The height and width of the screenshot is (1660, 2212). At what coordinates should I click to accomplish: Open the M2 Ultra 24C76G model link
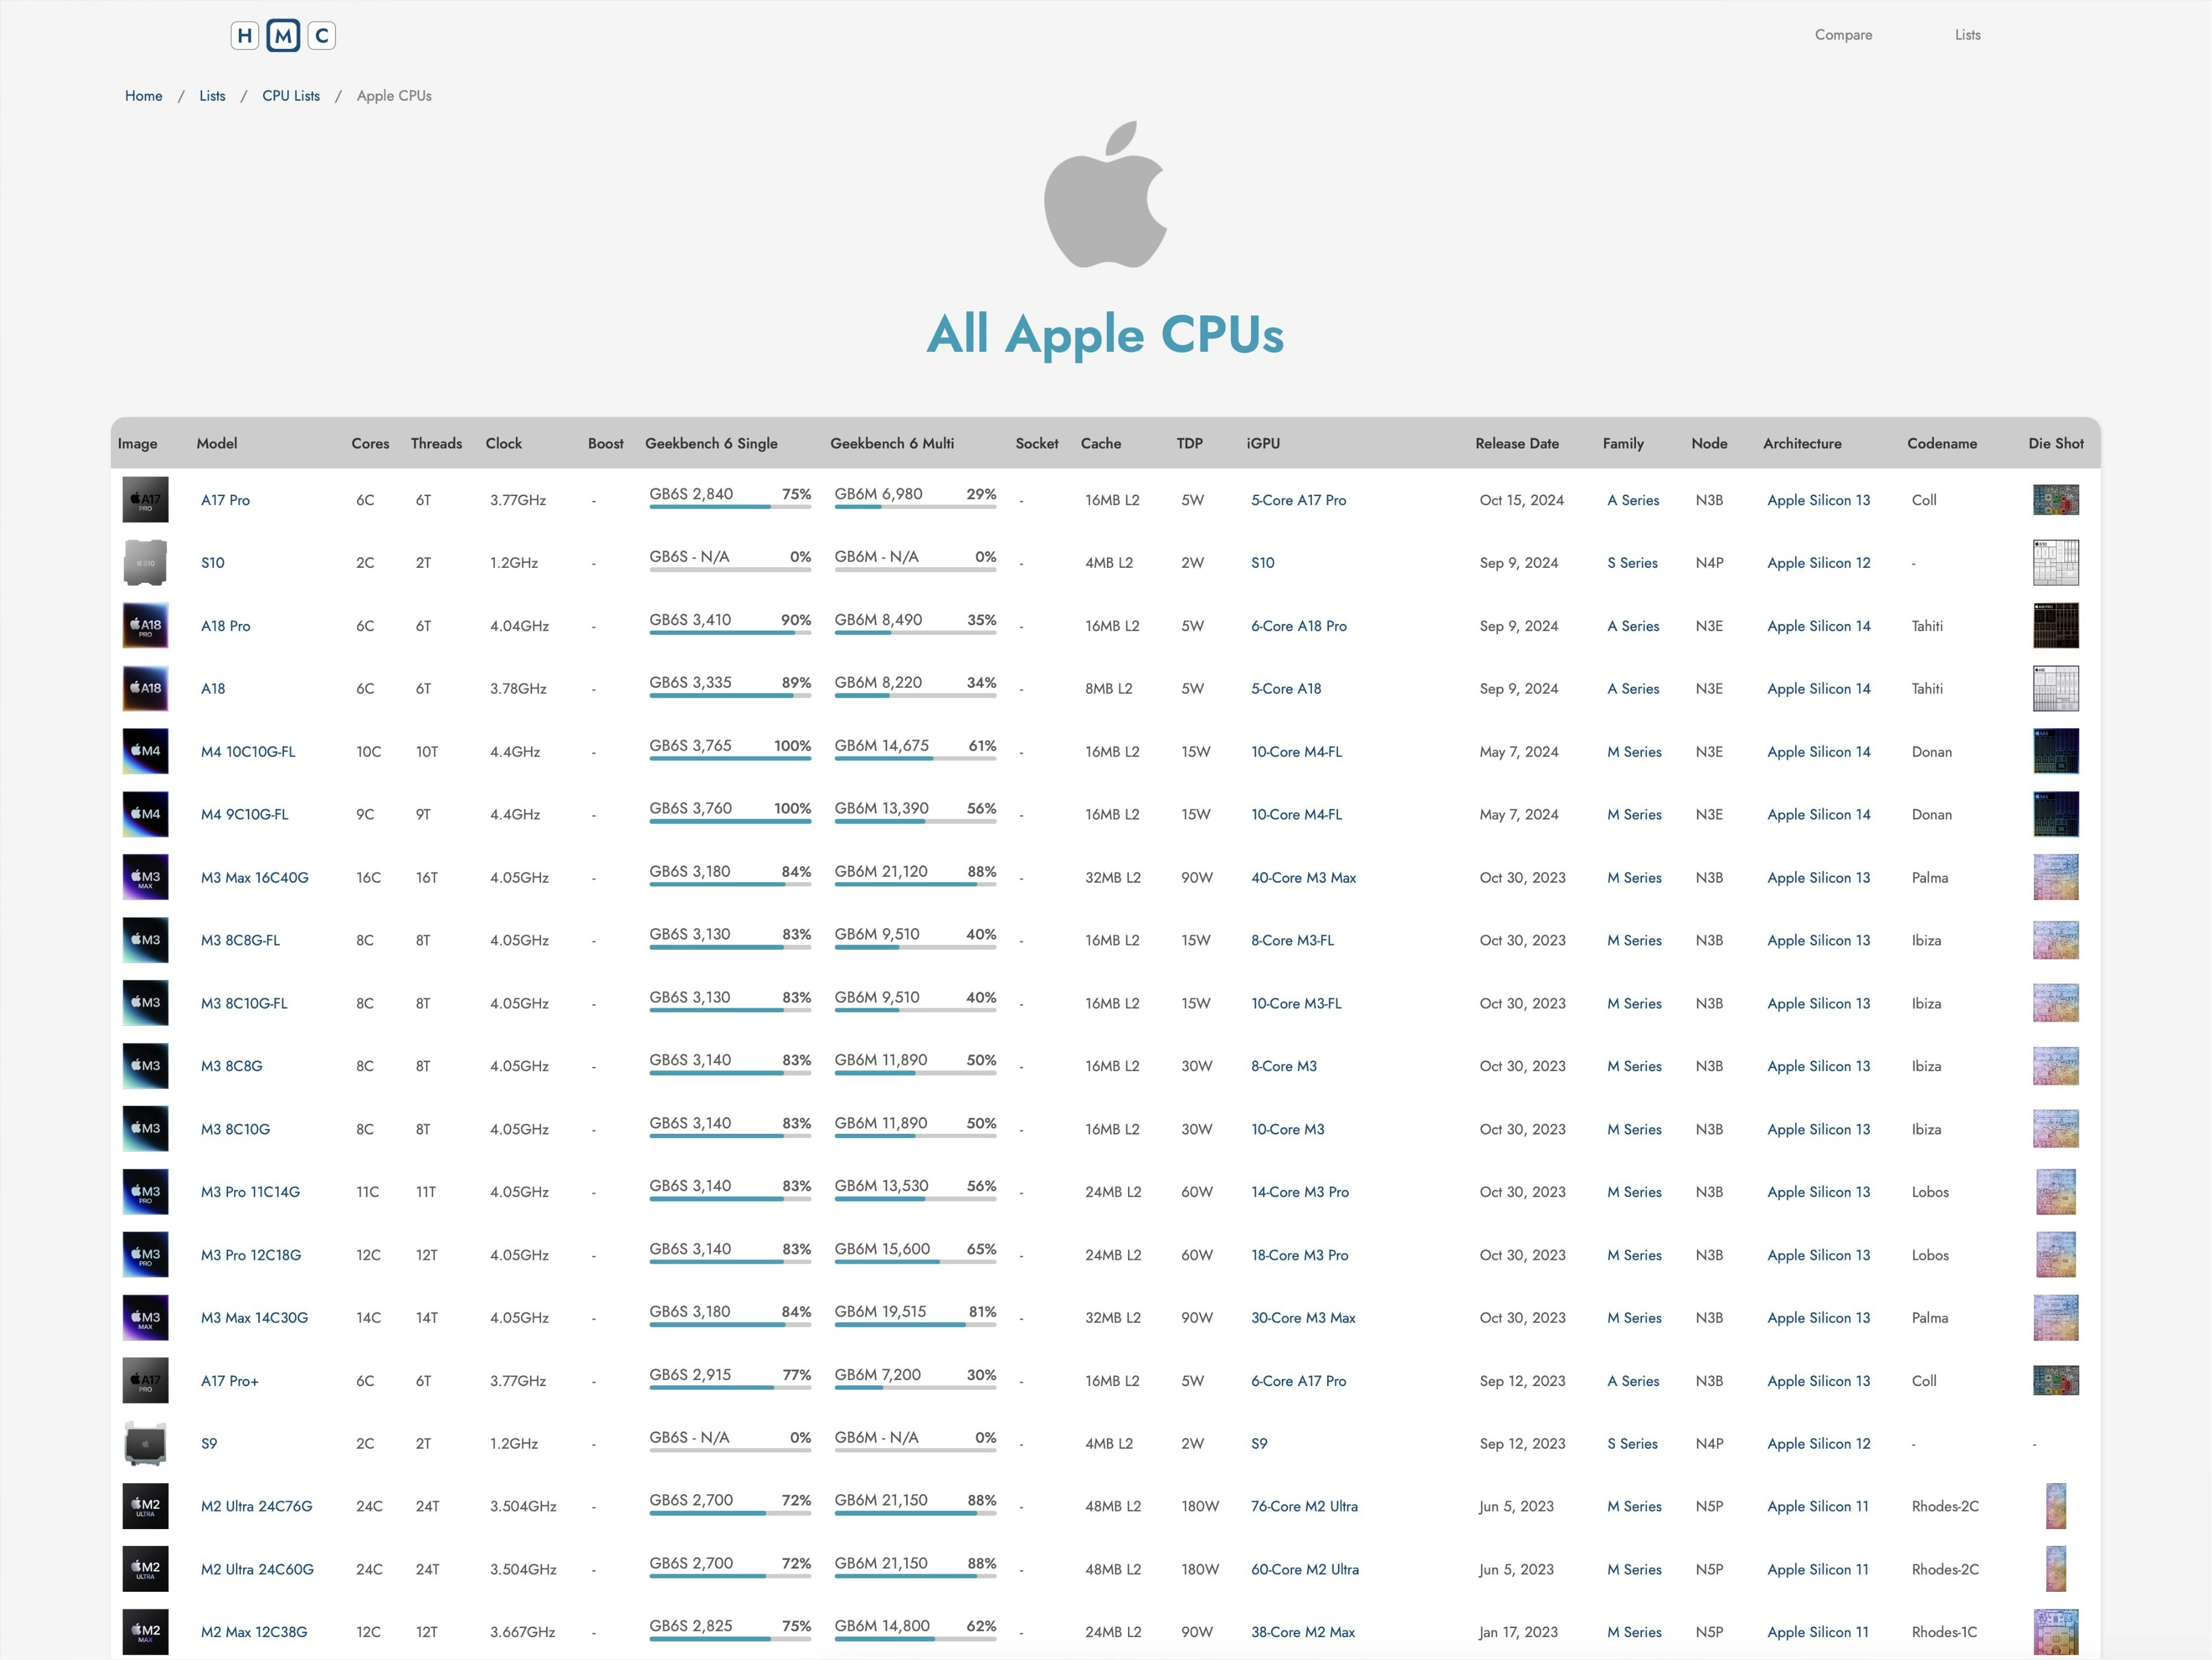click(x=257, y=1507)
